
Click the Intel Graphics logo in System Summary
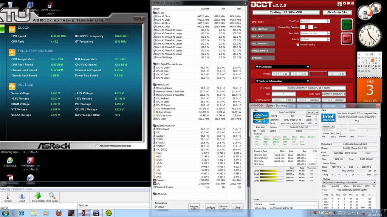coord(328,118)
